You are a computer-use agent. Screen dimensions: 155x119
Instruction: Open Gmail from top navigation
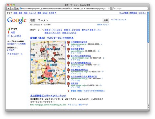[x=45, y=13]
